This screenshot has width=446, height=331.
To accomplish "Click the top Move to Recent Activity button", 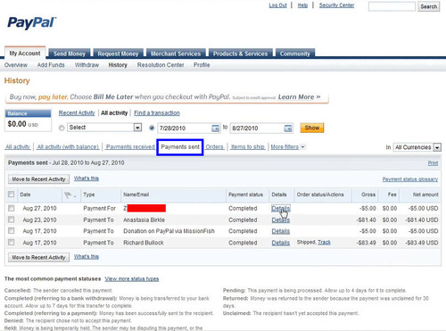I will (x=38, y=179).
